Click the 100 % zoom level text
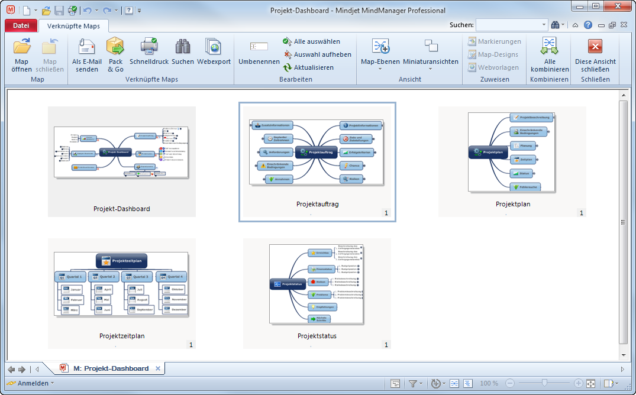Viewport: 636px width, 395px height. click(489, 383)
